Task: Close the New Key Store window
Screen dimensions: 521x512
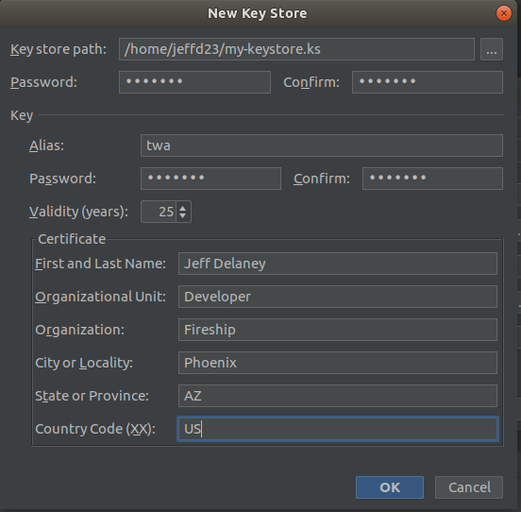Action: [504, 13]
